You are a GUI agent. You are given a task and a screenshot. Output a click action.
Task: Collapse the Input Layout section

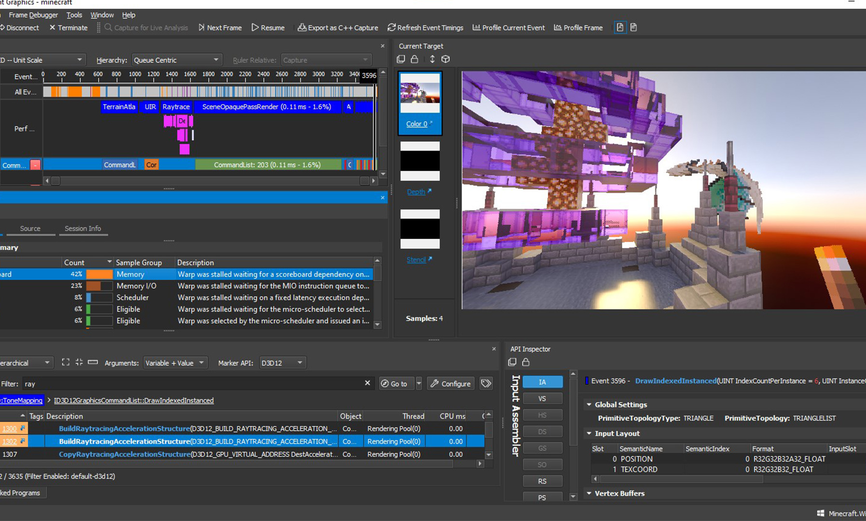pos(589,433)
